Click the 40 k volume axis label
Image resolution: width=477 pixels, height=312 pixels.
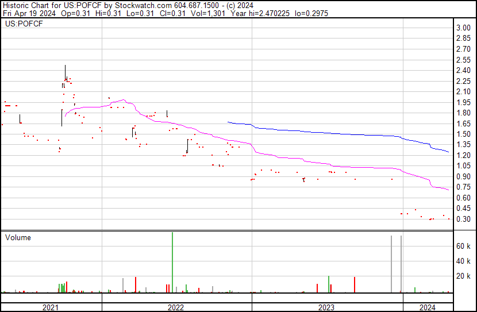(464, 261)
